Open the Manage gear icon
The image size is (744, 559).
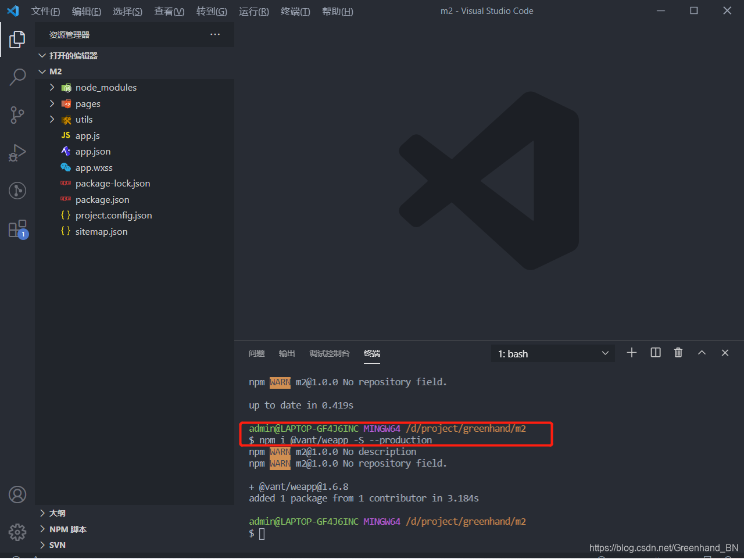pos(17,532)
